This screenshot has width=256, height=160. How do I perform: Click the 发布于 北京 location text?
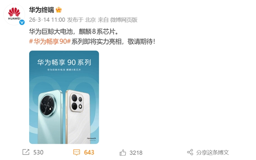[82, 20]
